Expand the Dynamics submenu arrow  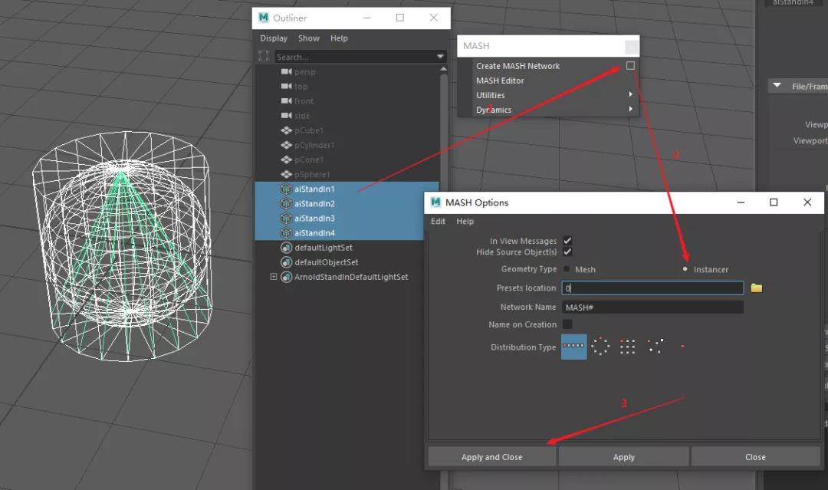(x=630, y=110)
